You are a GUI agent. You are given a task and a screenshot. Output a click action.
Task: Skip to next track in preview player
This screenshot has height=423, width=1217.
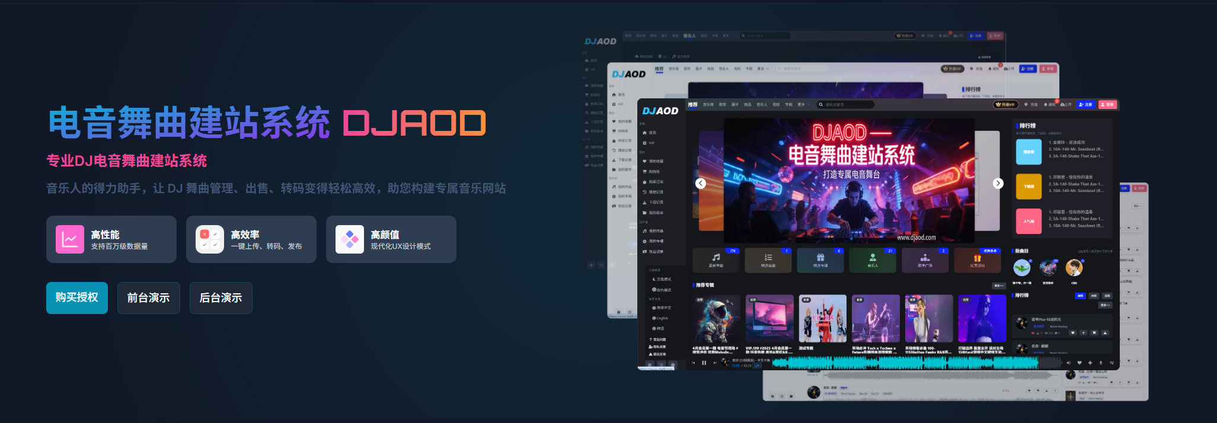[x=715, y=363]
